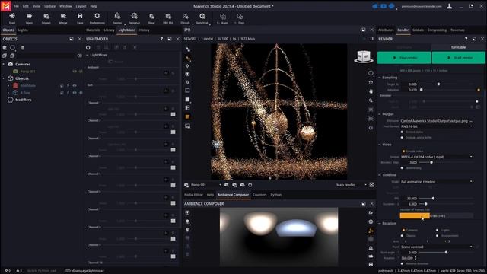This screenshot has width=487, height=274.
Task: Open the Pixel format PNG 16-bit dropdown
Action: coord(436,126)
